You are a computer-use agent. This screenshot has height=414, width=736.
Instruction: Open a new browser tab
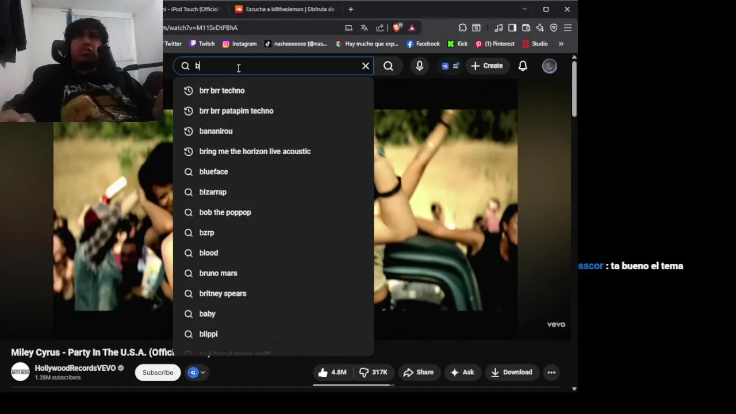[351, 9]
